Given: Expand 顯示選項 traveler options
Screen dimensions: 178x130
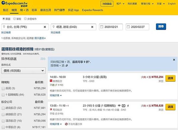Looking at the screenshot, I should pyautogui.click(x=40, y=38).
